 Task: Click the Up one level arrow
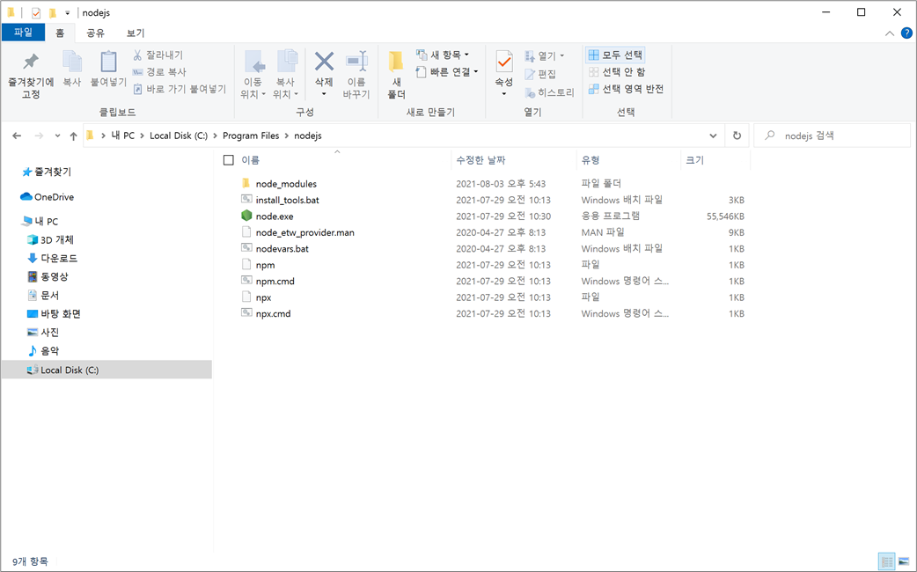[x=73, y=136]
